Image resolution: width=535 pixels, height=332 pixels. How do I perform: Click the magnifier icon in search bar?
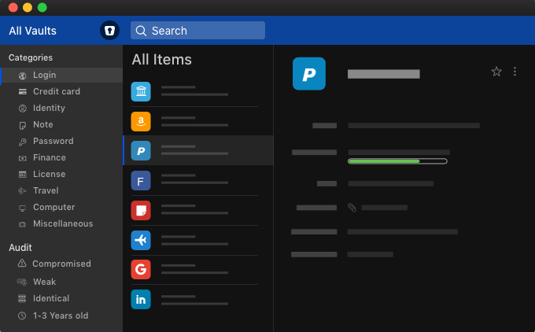[x=141, y=31]
